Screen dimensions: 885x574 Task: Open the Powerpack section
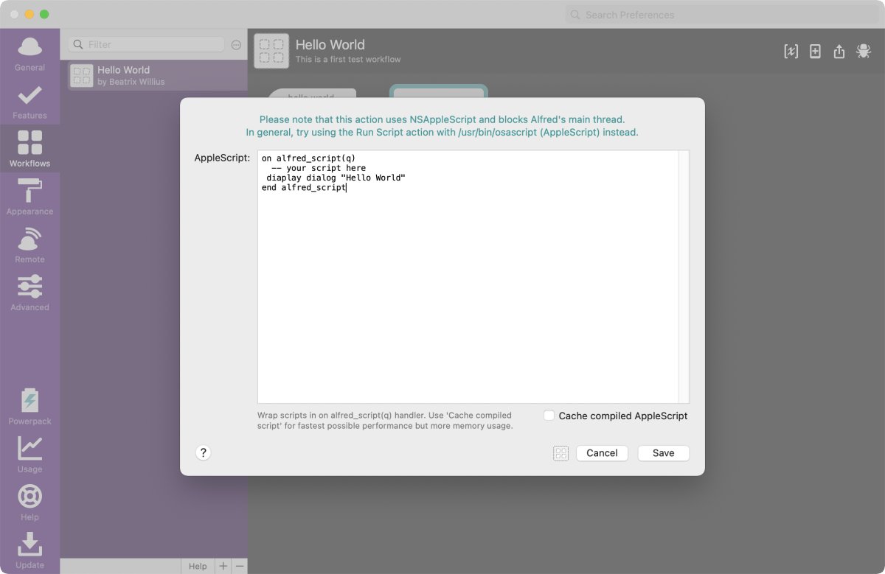point(29,407)
